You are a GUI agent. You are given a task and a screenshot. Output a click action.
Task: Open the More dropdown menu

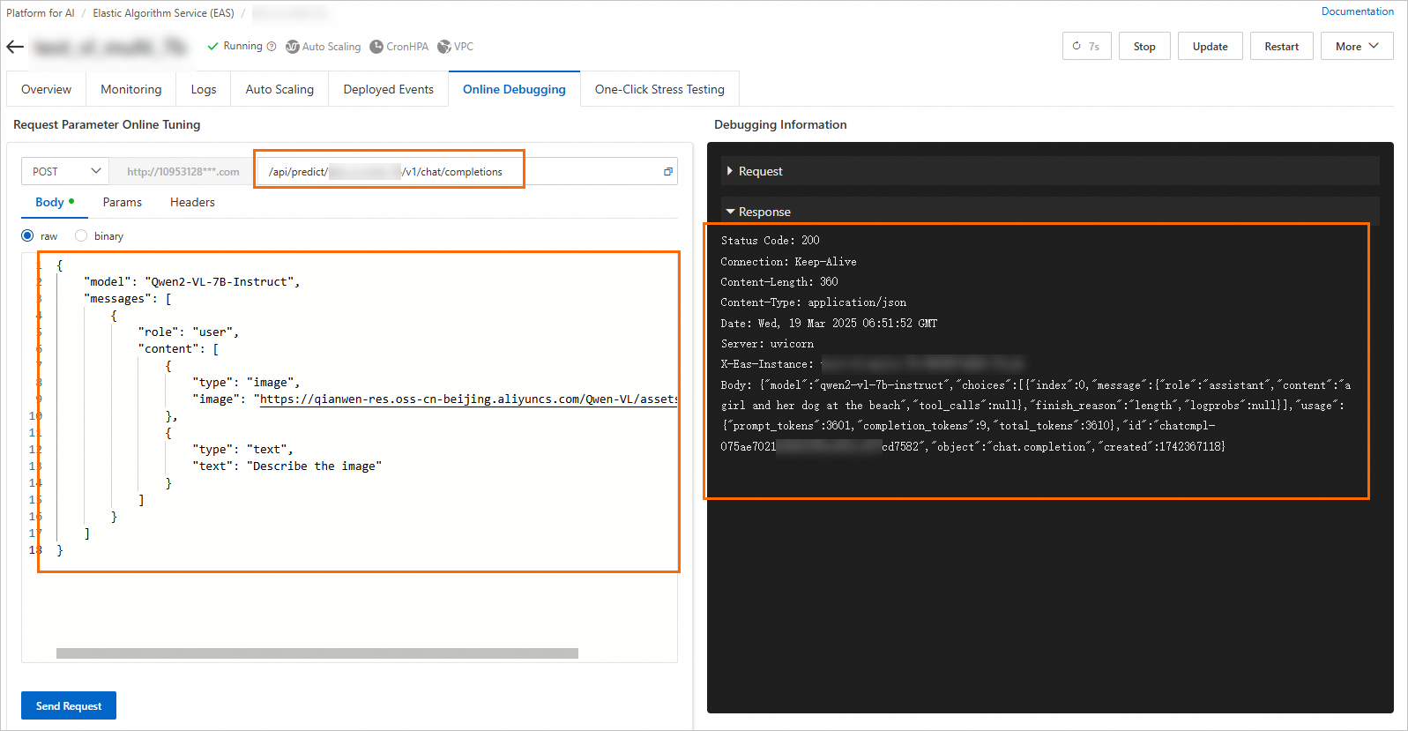1357,47
